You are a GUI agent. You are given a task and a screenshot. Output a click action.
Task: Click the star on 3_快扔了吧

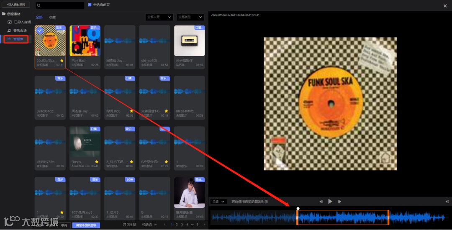(x=131, y=162)
